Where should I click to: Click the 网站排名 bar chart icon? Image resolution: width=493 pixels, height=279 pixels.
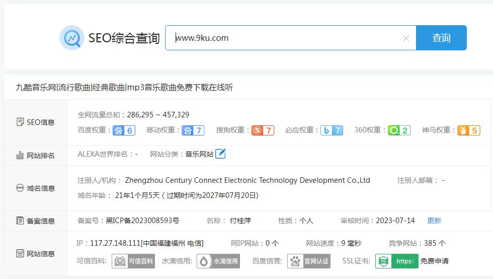tap(20, 155)
